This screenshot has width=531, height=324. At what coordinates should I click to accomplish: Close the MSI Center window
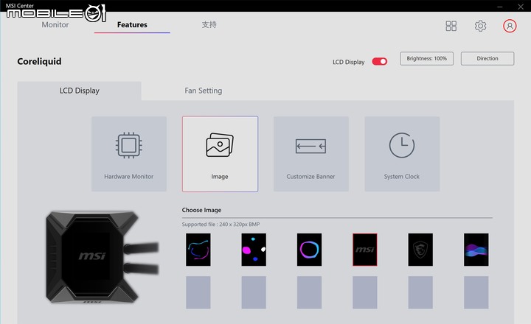[x=521, y=7]
